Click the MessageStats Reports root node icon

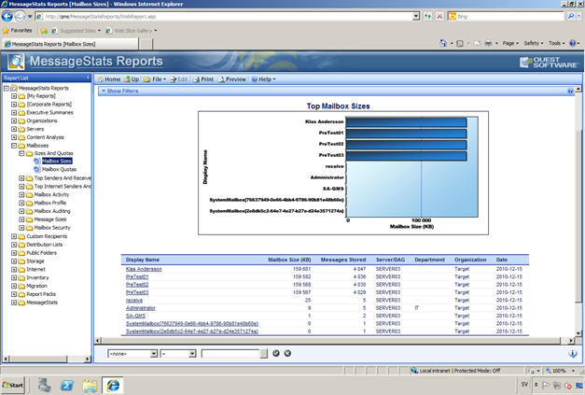point(14,88)
